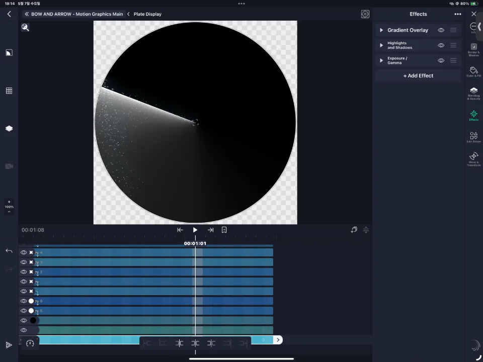Image resolution: width=483 pixels, height=362 pixels.
Task: Click the timeline collapse/expand icon
Action: (366, 230)
